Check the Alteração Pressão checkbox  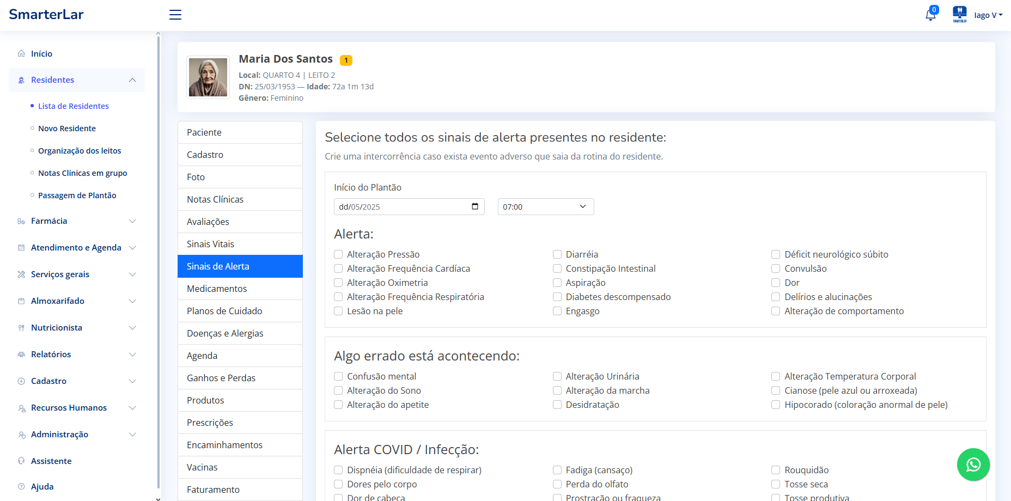coord(338,254)
